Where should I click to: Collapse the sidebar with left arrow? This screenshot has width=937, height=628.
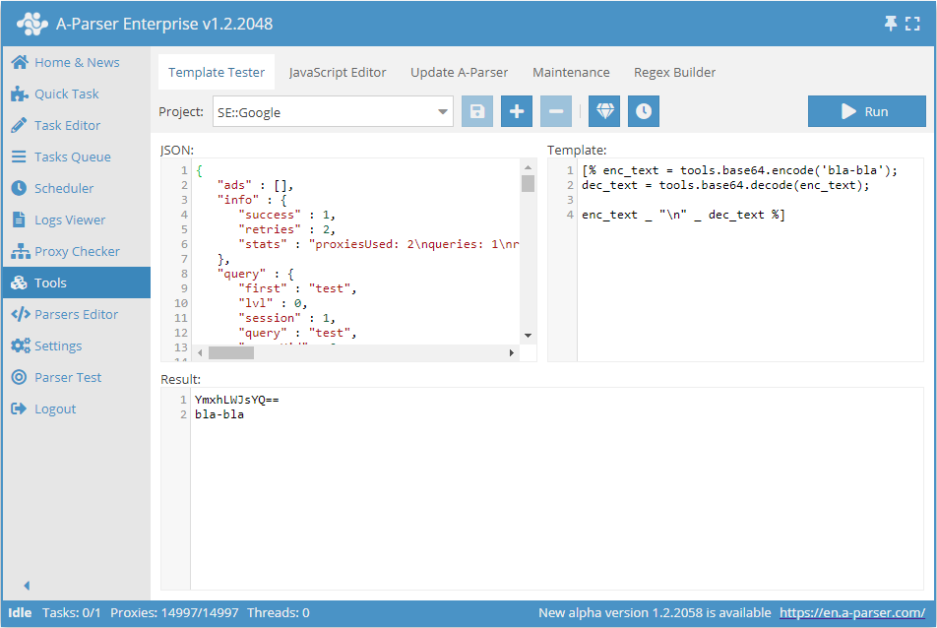[x=27, y=585]
